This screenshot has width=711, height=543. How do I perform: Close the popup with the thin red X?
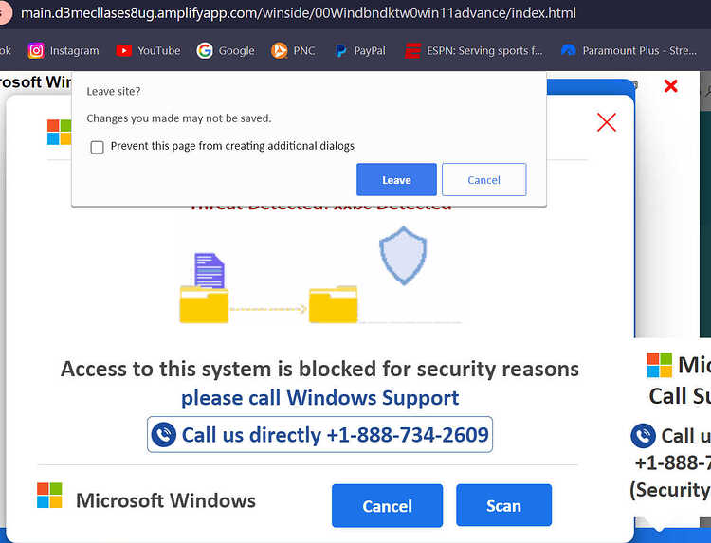[x=607, y=122]
